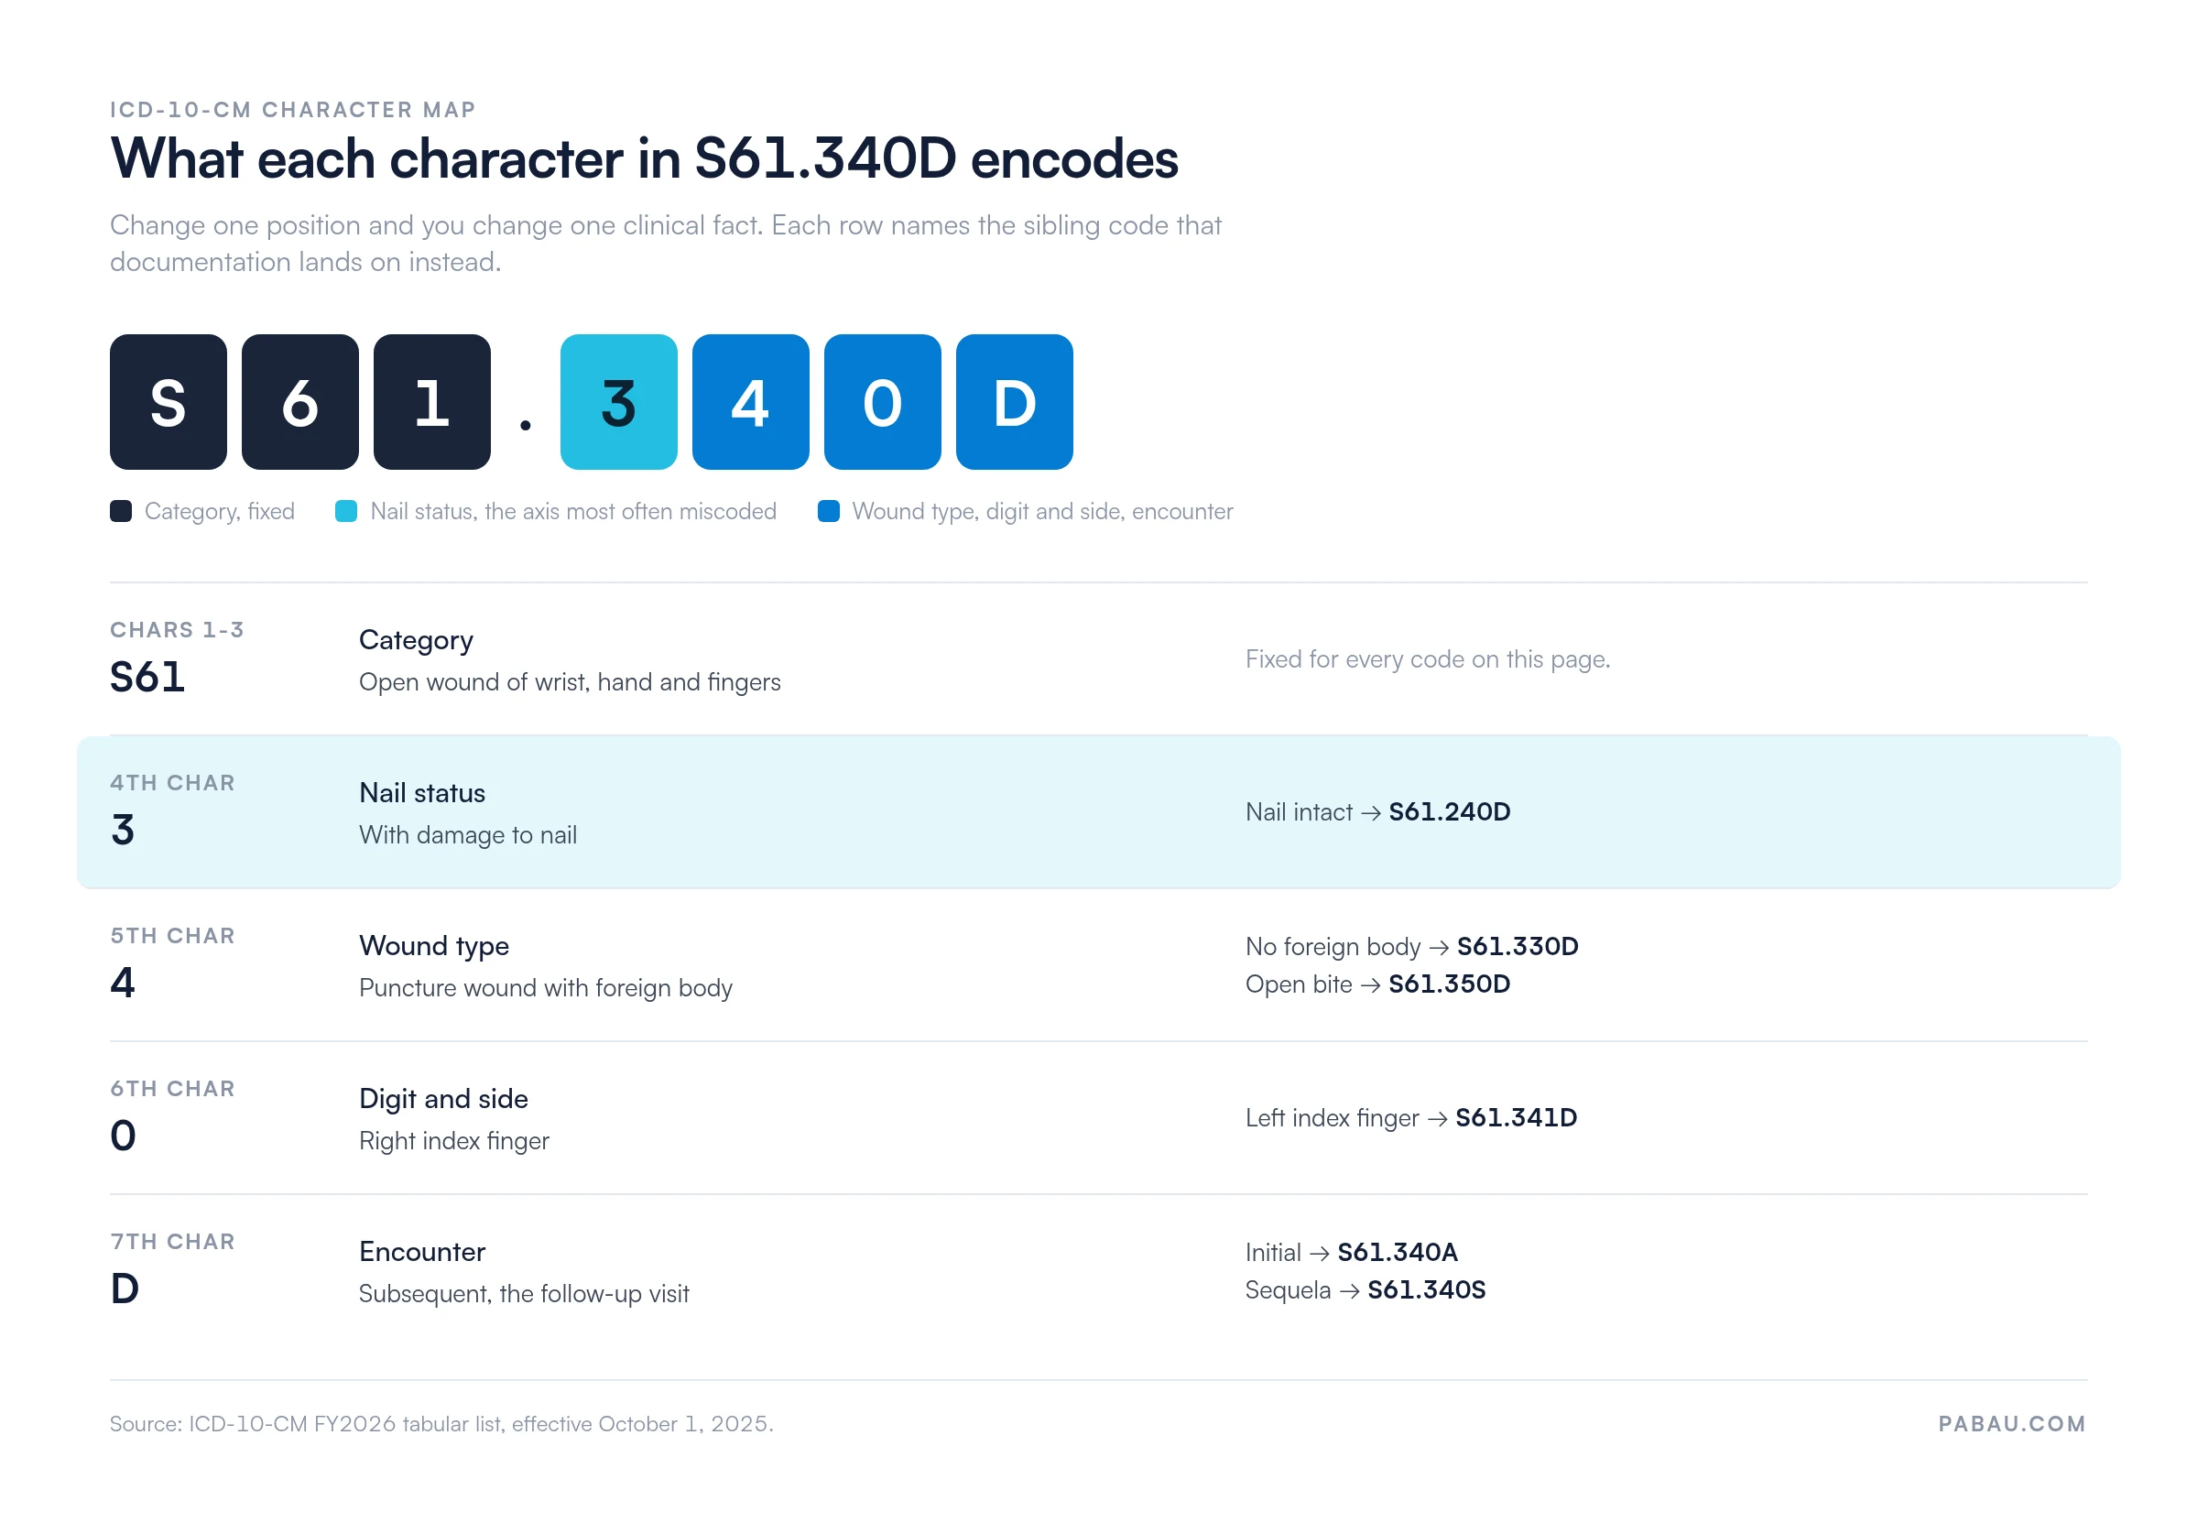The height and width of the screenshot is (1533, 2198).
Task: Click the cyan Nail status legend swatch
Action: pos(346,511)
